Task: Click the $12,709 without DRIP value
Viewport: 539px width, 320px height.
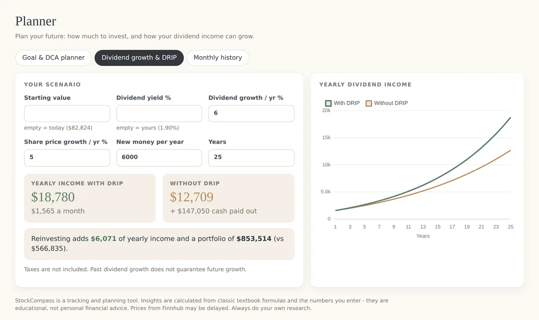Action: pos(192,197)
